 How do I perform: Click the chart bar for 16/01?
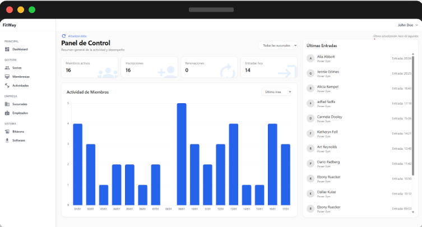[272, 165]
